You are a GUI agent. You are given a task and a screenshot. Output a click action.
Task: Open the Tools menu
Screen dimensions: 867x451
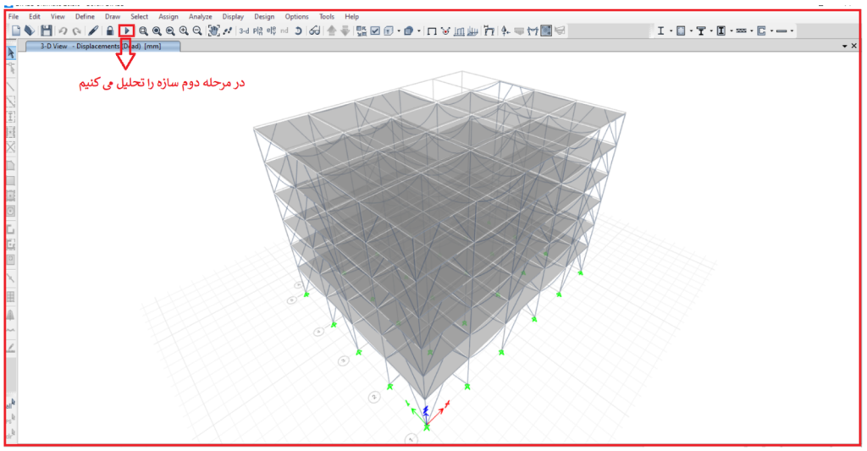coord(327,17)
